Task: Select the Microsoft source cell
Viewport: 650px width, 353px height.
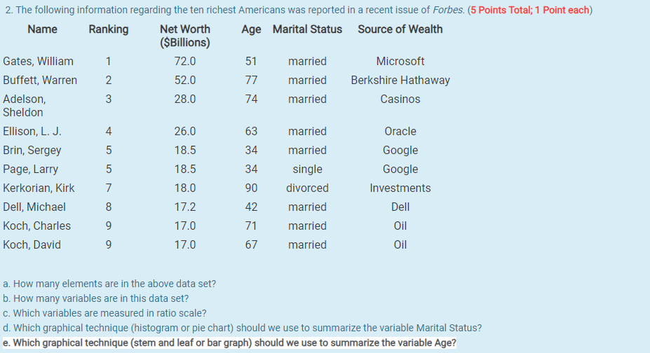Action: (400, 62)
